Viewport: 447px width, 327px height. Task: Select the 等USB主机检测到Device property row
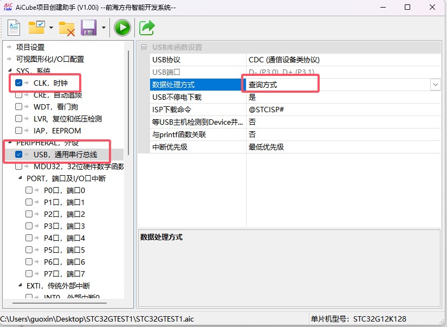click(295, 122)
